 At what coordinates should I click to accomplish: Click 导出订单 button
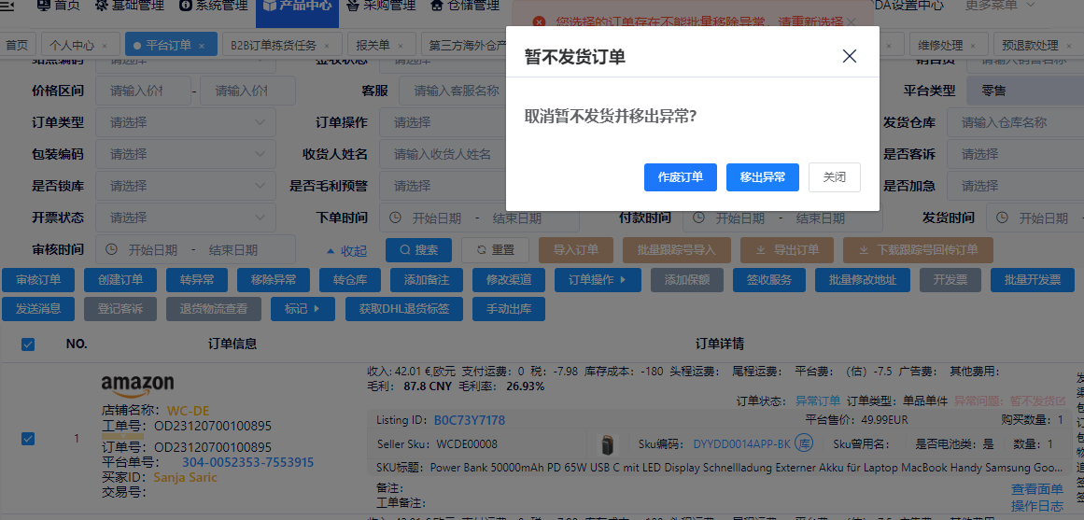(787, 250)
